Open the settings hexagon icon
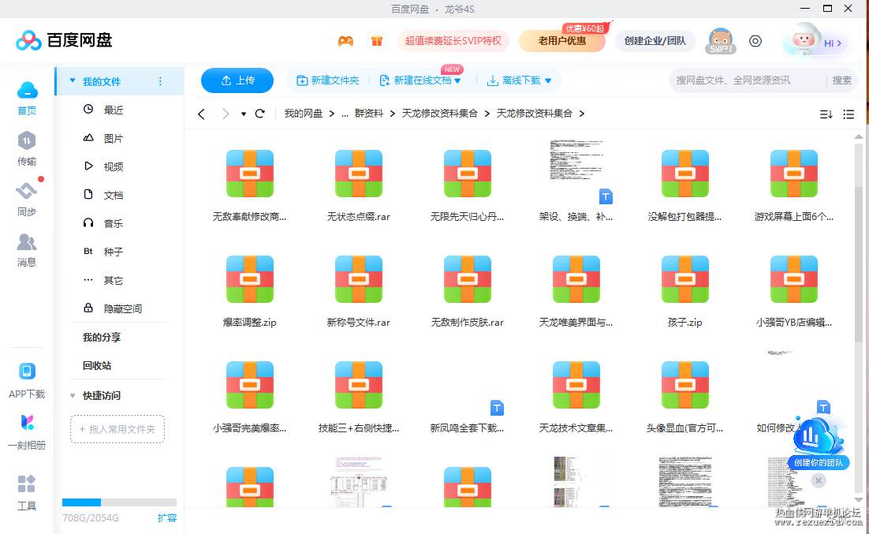 pos(755,41)
